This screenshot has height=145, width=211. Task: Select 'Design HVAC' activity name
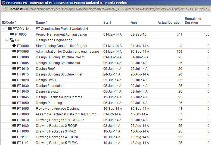[x=46, y=80]
